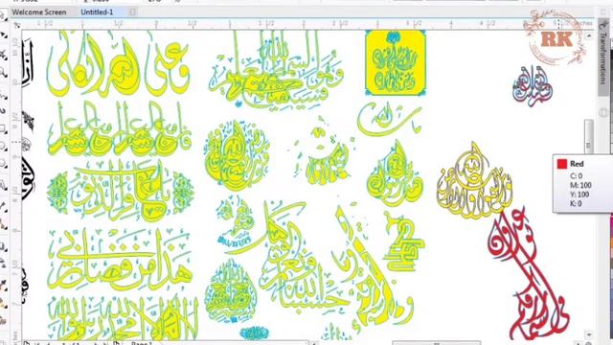Select the Rectangle tool in the toolbox
613x345 pixels.
pos(4,128)
